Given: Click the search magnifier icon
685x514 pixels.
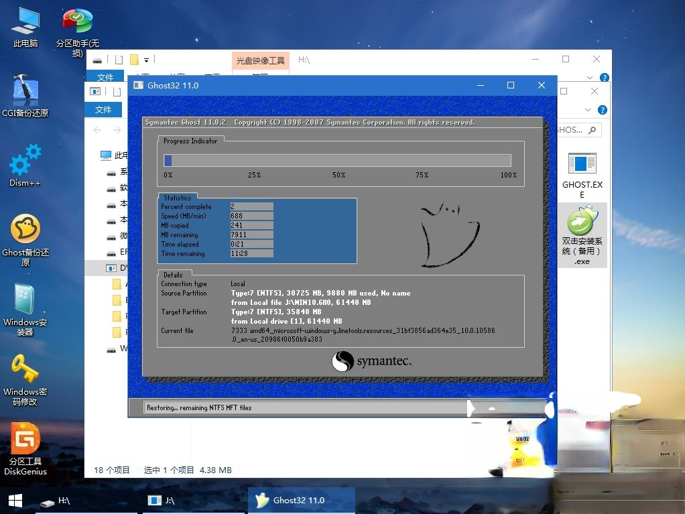Looking at the screenshot, I should [593, 130].
